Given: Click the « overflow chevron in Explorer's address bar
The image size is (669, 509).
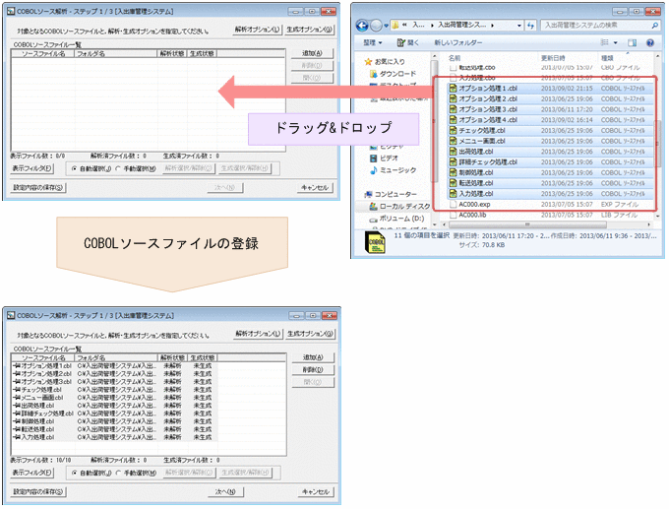Looking at the screenshot, I should point(404,26).
